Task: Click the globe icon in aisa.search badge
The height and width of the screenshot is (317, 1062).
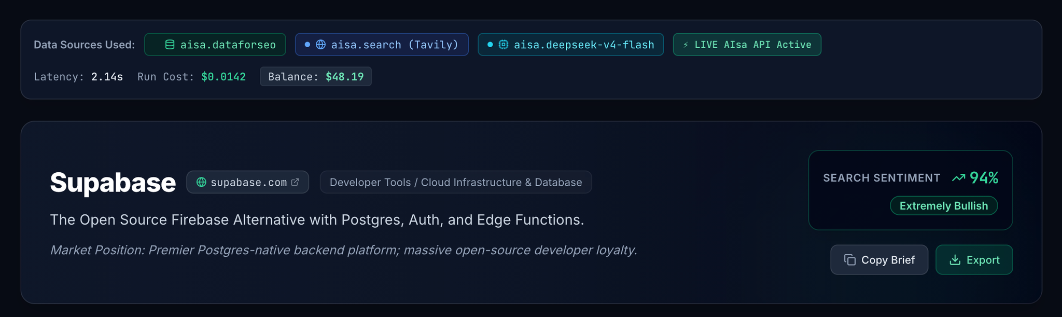Action: pos(321,45)
